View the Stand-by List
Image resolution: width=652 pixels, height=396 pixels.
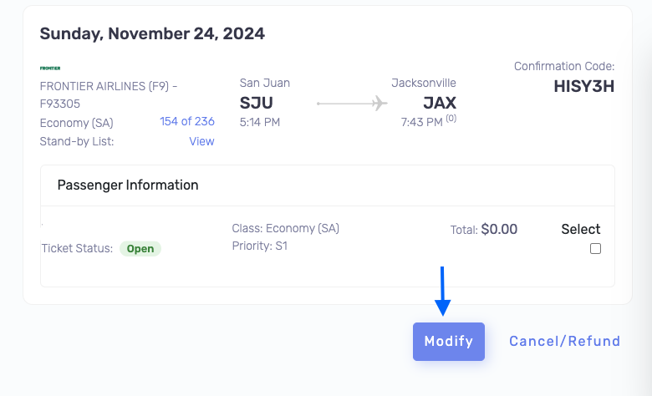coord(201,141)
